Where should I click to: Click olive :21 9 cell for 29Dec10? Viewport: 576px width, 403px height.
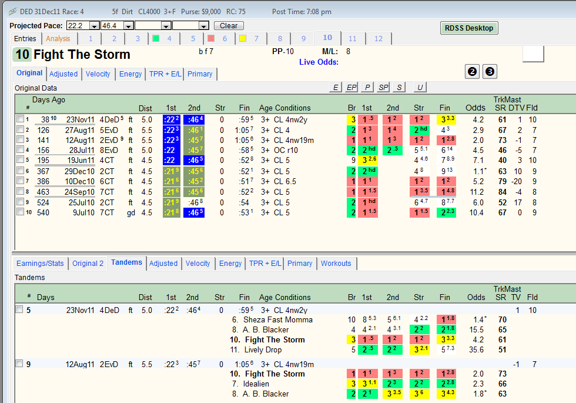tap(172, 171)
